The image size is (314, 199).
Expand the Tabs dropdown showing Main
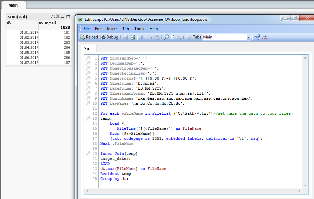coord(249,37)
